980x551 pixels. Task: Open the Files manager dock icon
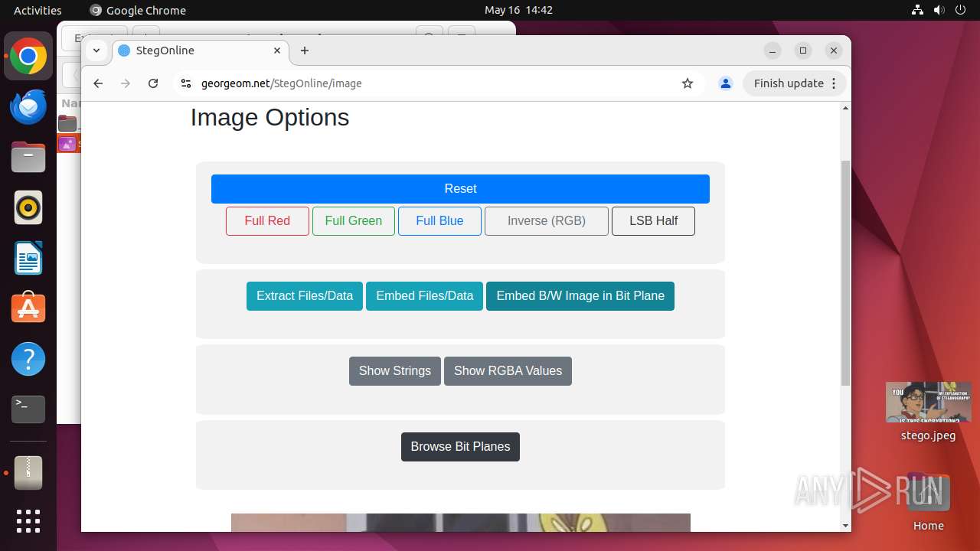point(28,158)
